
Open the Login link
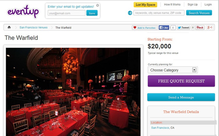[x=208, y=4]
